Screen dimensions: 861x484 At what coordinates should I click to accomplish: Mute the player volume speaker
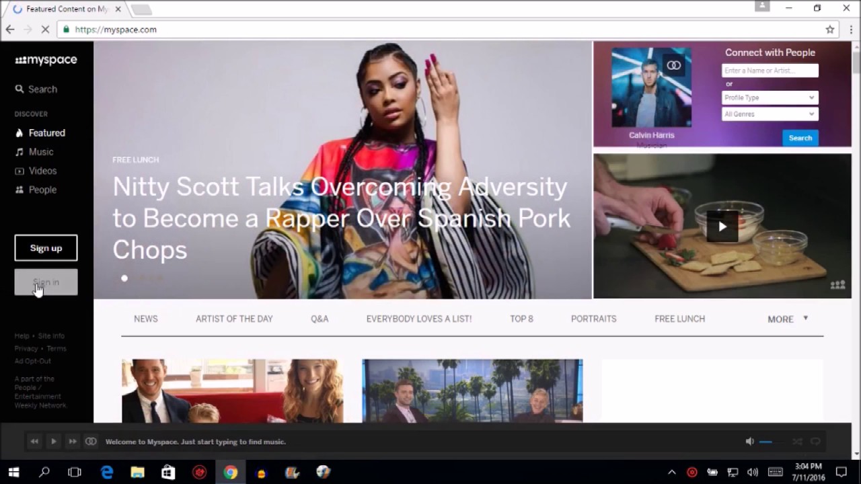[x=749, y=442]
